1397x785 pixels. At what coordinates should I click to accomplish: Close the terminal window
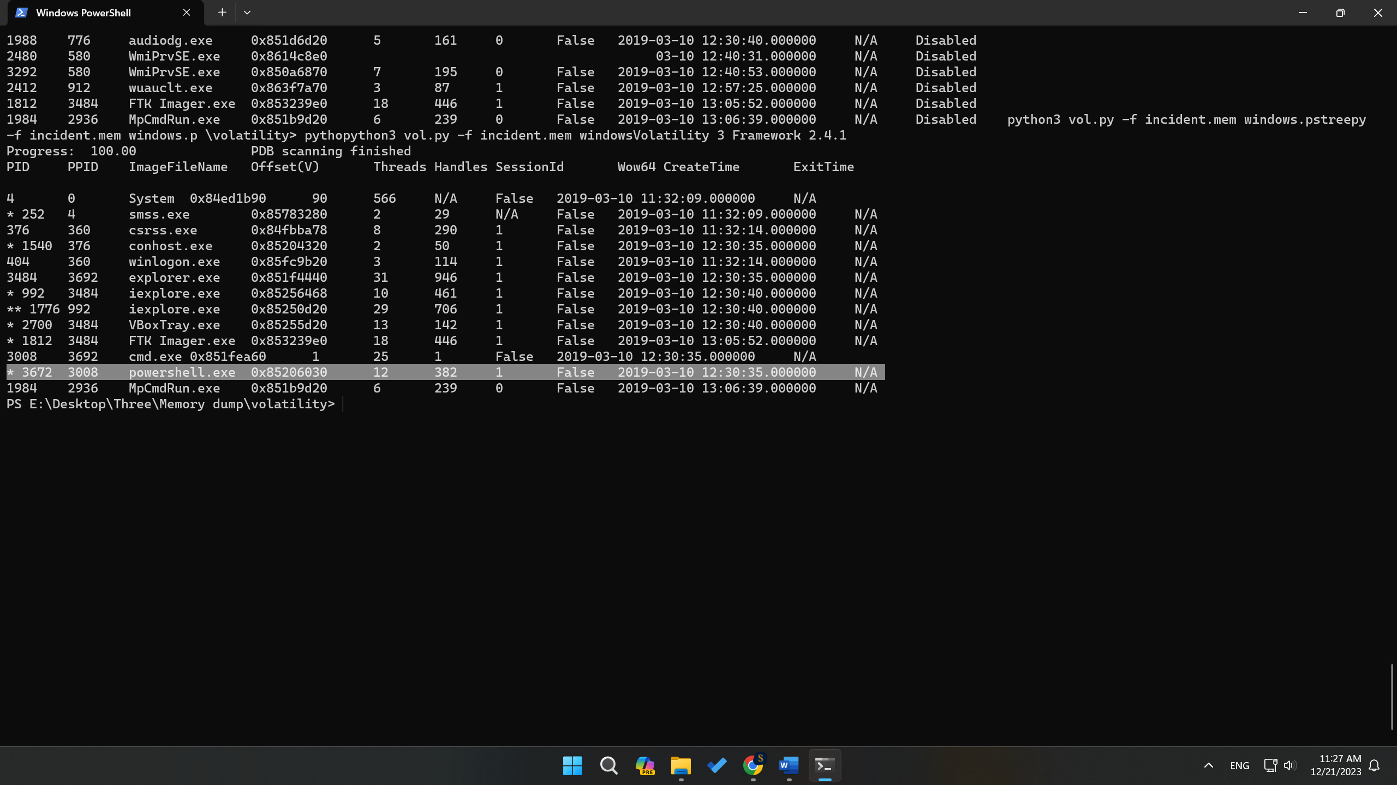tap(1378, 13)
